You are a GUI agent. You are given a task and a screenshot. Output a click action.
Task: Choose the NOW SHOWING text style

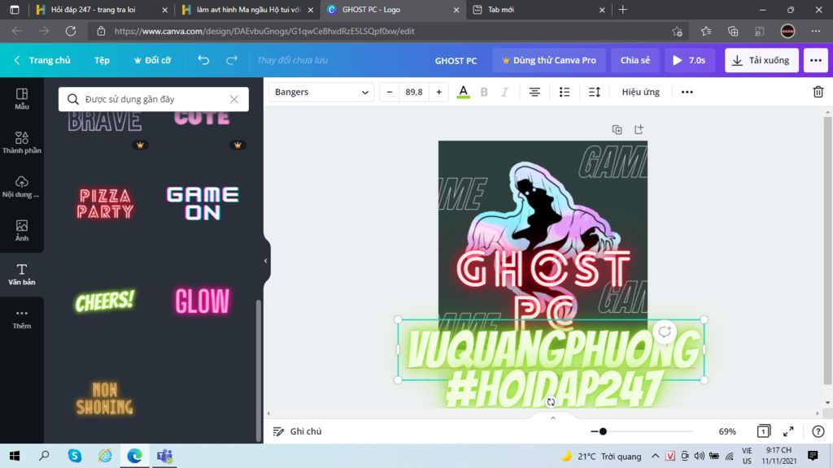click(x=105, y=398)
